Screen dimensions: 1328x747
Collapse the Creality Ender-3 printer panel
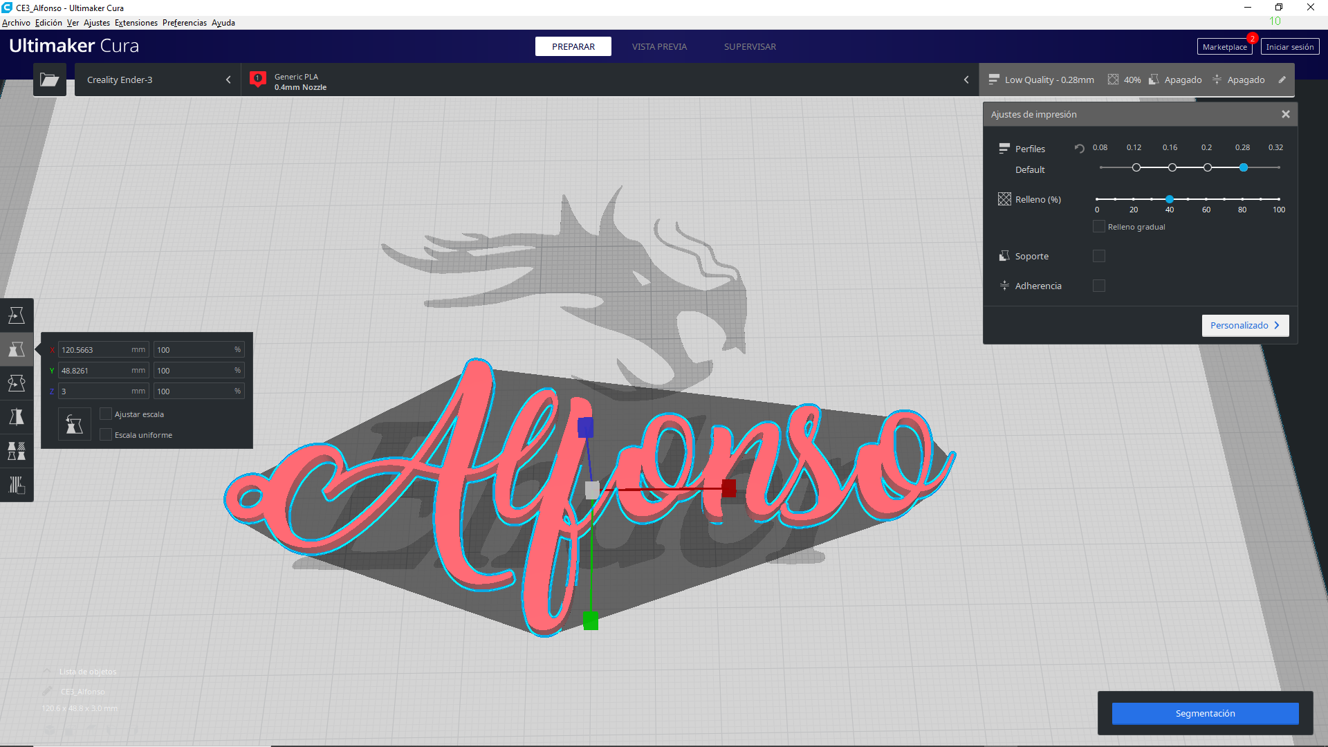[228, 80]
